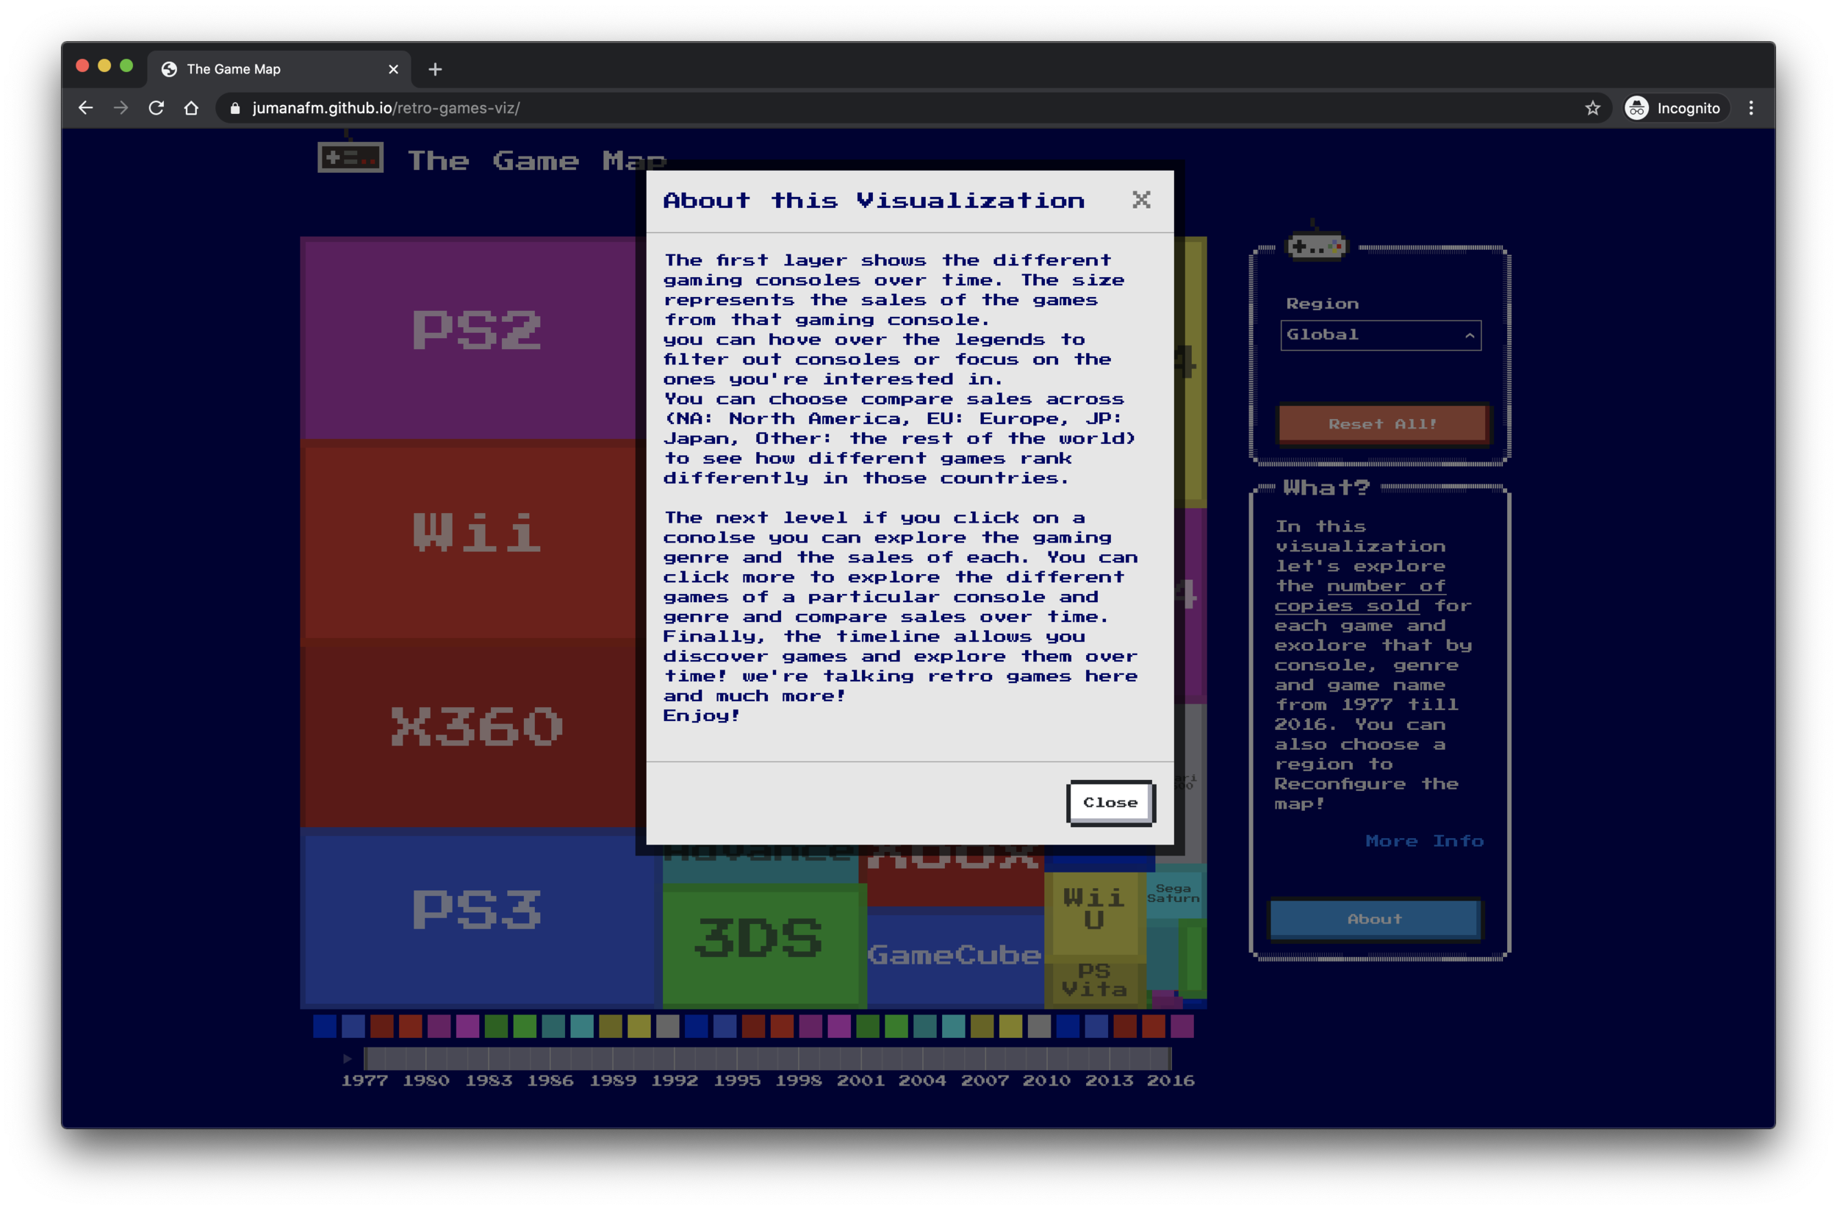The width and height of the screenshot is (1837, 1210).
Task: Click the 1980 year label on the timeline
Action: pos(426,1081)
